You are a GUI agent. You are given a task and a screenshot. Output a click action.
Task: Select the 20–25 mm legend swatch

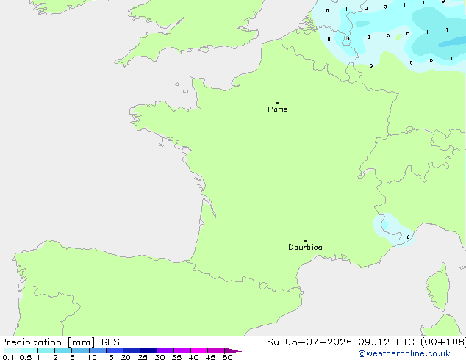131,350
